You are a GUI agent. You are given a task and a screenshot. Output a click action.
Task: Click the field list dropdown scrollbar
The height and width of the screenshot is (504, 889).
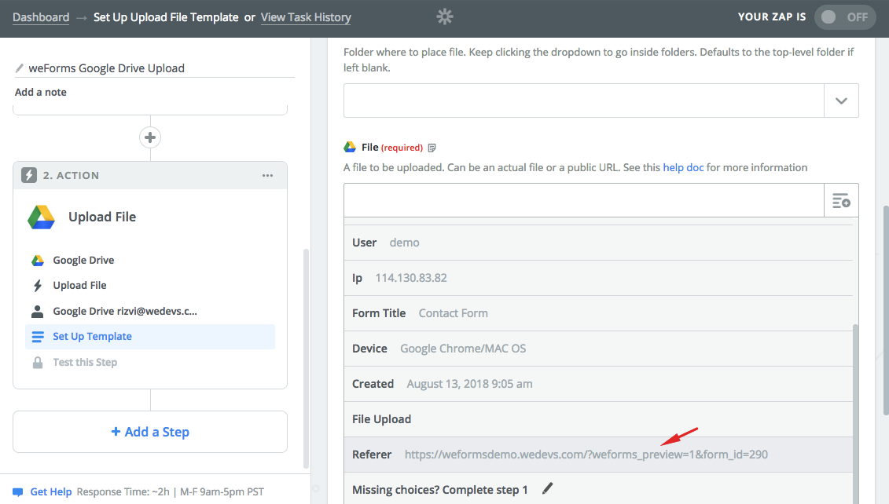(855, 414)
